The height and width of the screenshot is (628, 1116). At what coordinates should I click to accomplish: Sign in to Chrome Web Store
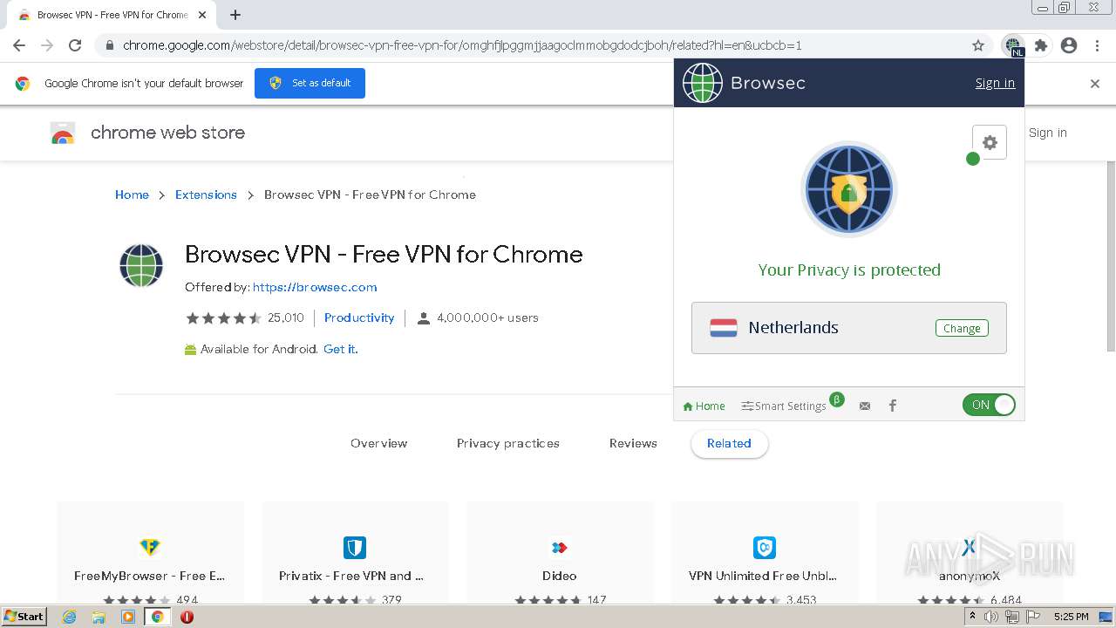1047,133
